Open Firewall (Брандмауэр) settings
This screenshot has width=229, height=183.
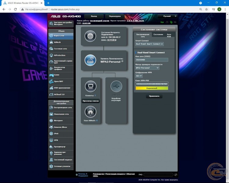click(61, 147)
